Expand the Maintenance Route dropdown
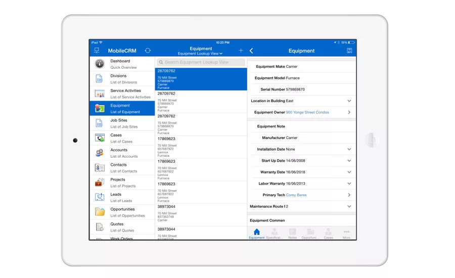Screen dimensions: 455x278 349,207
